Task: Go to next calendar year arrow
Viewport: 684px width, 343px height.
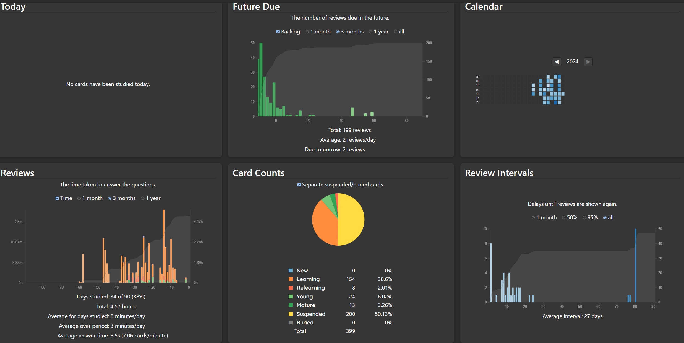Action: (x=588, y=62)
